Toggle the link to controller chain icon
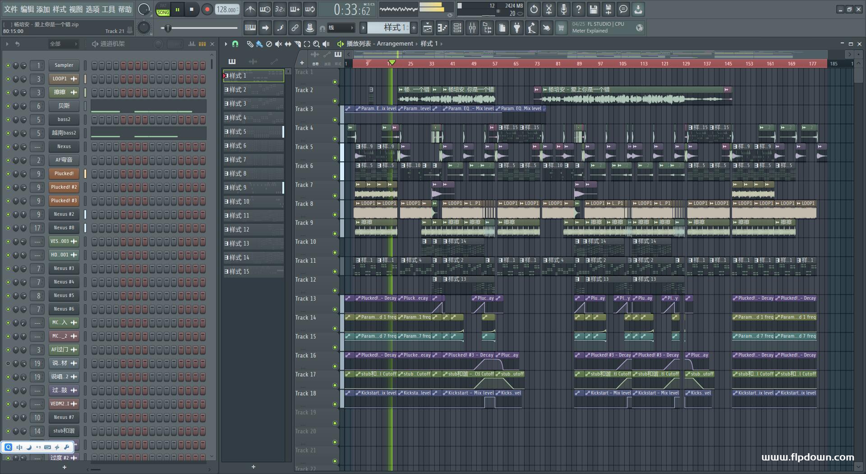This screenshot has height=474, width=866. [x=295, y=28]
